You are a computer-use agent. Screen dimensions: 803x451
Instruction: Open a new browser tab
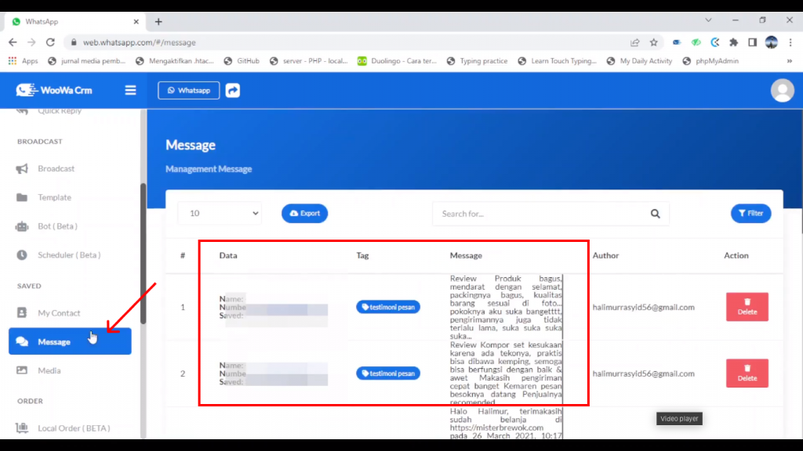point(158,21)
